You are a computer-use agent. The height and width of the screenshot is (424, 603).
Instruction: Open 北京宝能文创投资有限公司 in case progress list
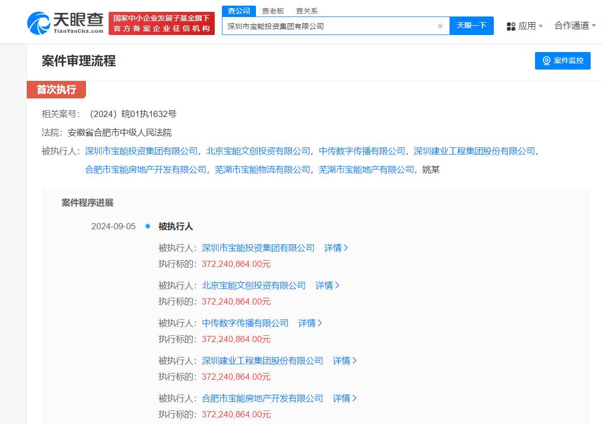pos(254,286)
